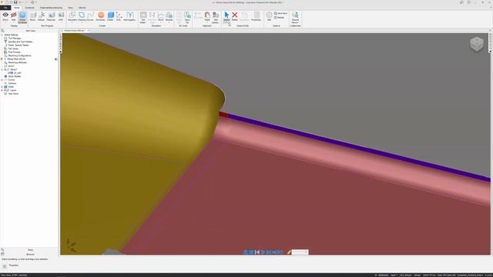
Task: Switch to the Construct ribbon tab
Action: tap(29, 8)
